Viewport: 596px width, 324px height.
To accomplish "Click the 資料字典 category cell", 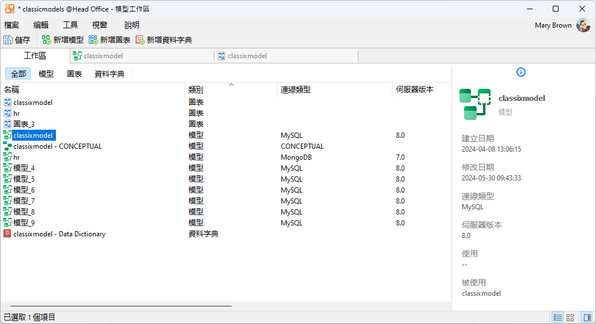I will [203, 234].
